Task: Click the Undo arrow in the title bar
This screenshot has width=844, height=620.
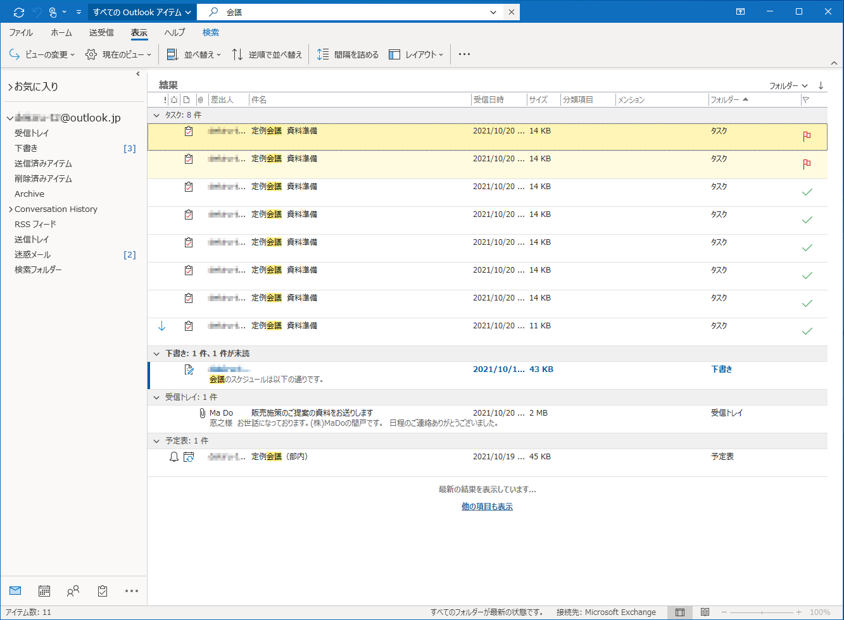Action: click(x=36, y=12)
